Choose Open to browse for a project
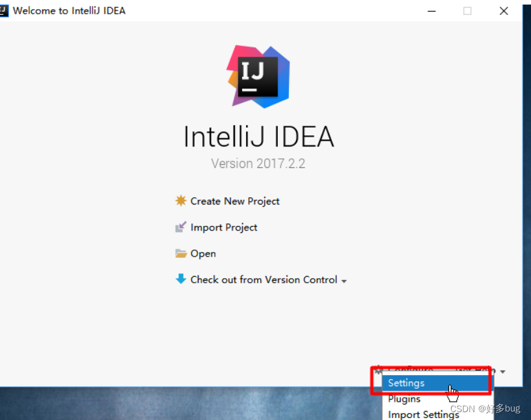The height and width of the screenshot is (420, 531). pos(203,253)
